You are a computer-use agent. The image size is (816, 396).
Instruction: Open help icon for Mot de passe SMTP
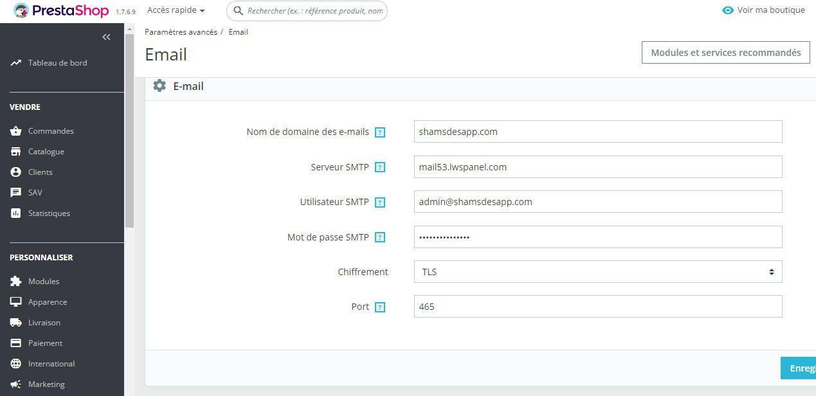(380, 238)
